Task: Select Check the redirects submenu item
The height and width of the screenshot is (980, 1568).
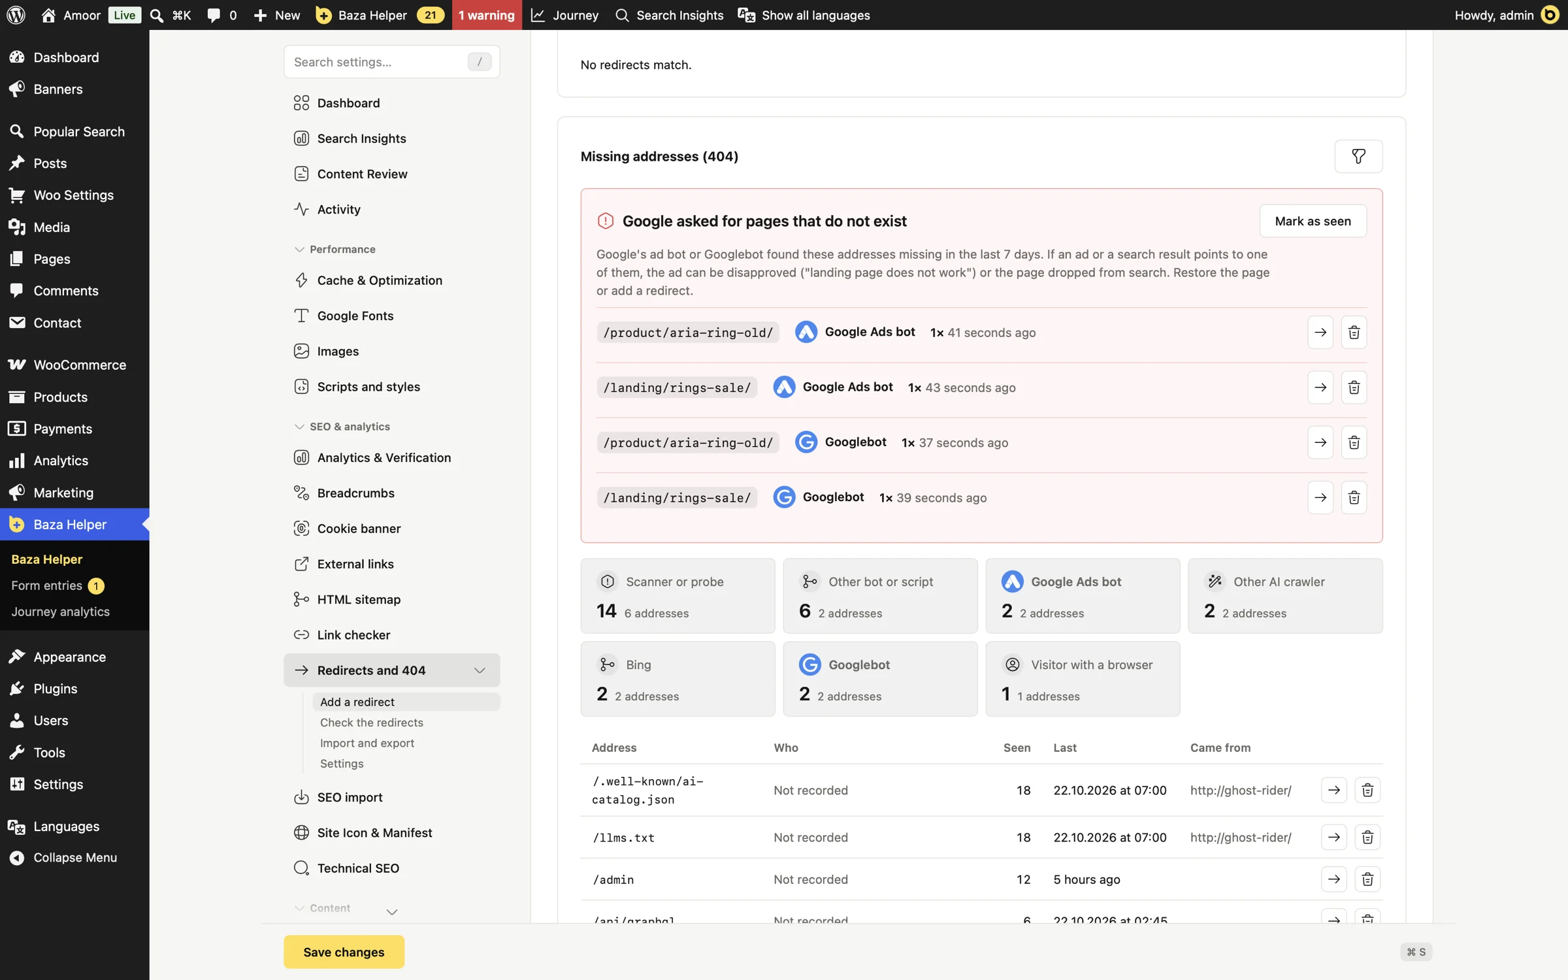Action: point(371,722)
